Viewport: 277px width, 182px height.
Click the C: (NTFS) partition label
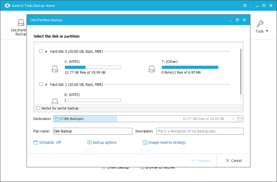point(72,62)
